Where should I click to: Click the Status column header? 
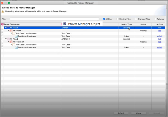tap(143, 24)
